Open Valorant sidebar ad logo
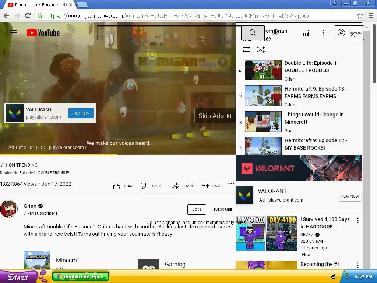The image size is (377, 283). (x=244, y=195)
